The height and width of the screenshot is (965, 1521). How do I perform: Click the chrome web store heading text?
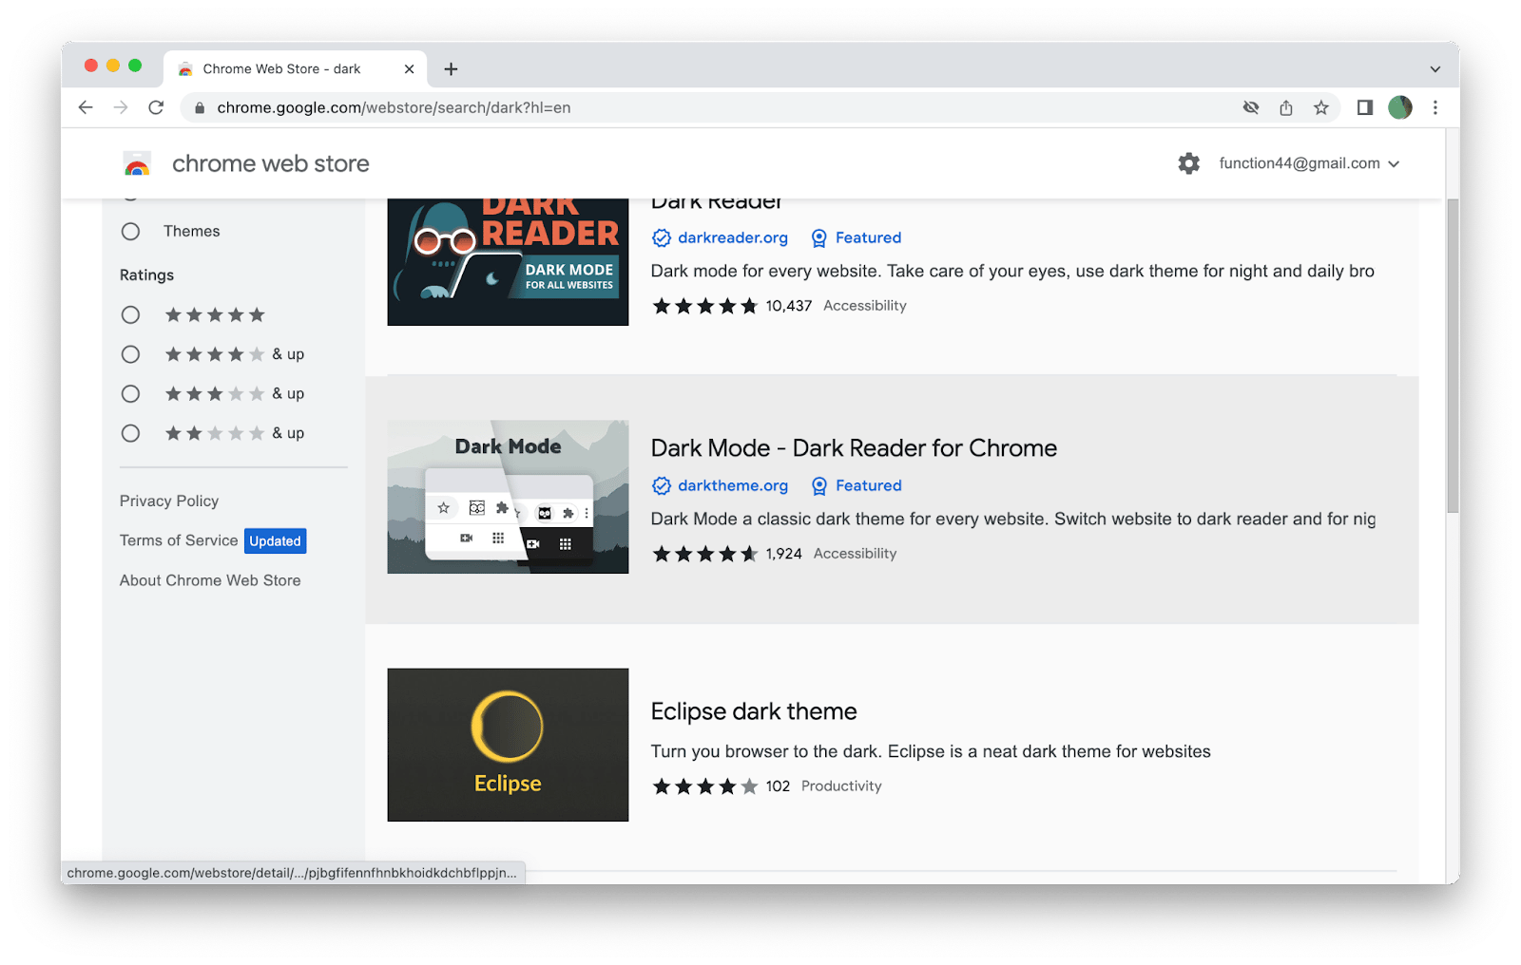(x=271, y=163)
